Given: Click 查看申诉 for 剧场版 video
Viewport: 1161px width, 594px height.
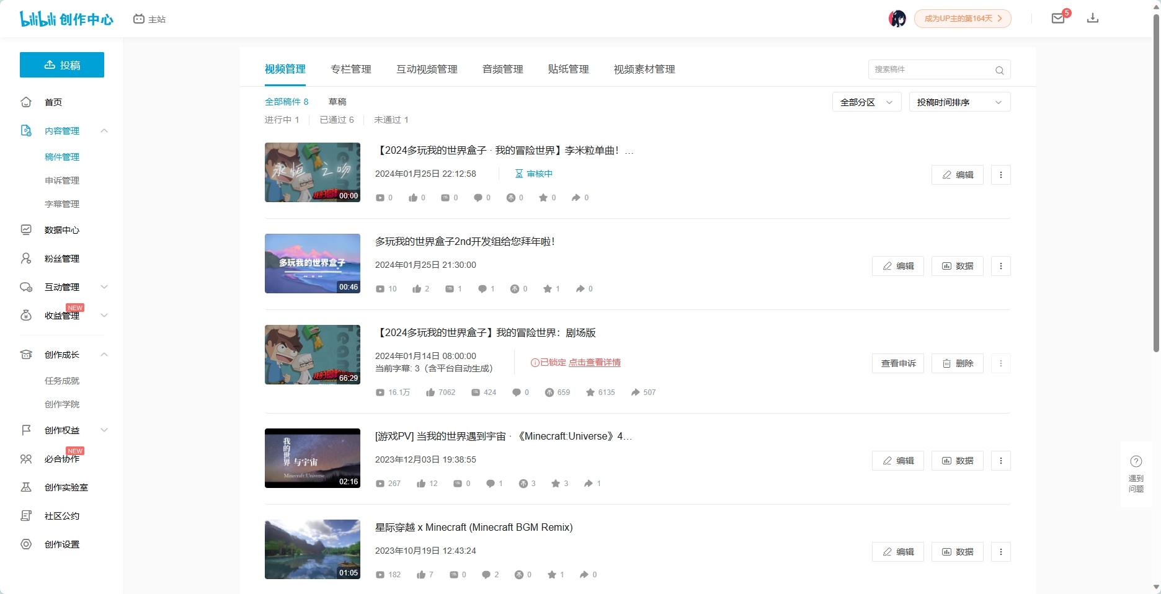Looking at the screenshot, I should click(x=897, y=363).
